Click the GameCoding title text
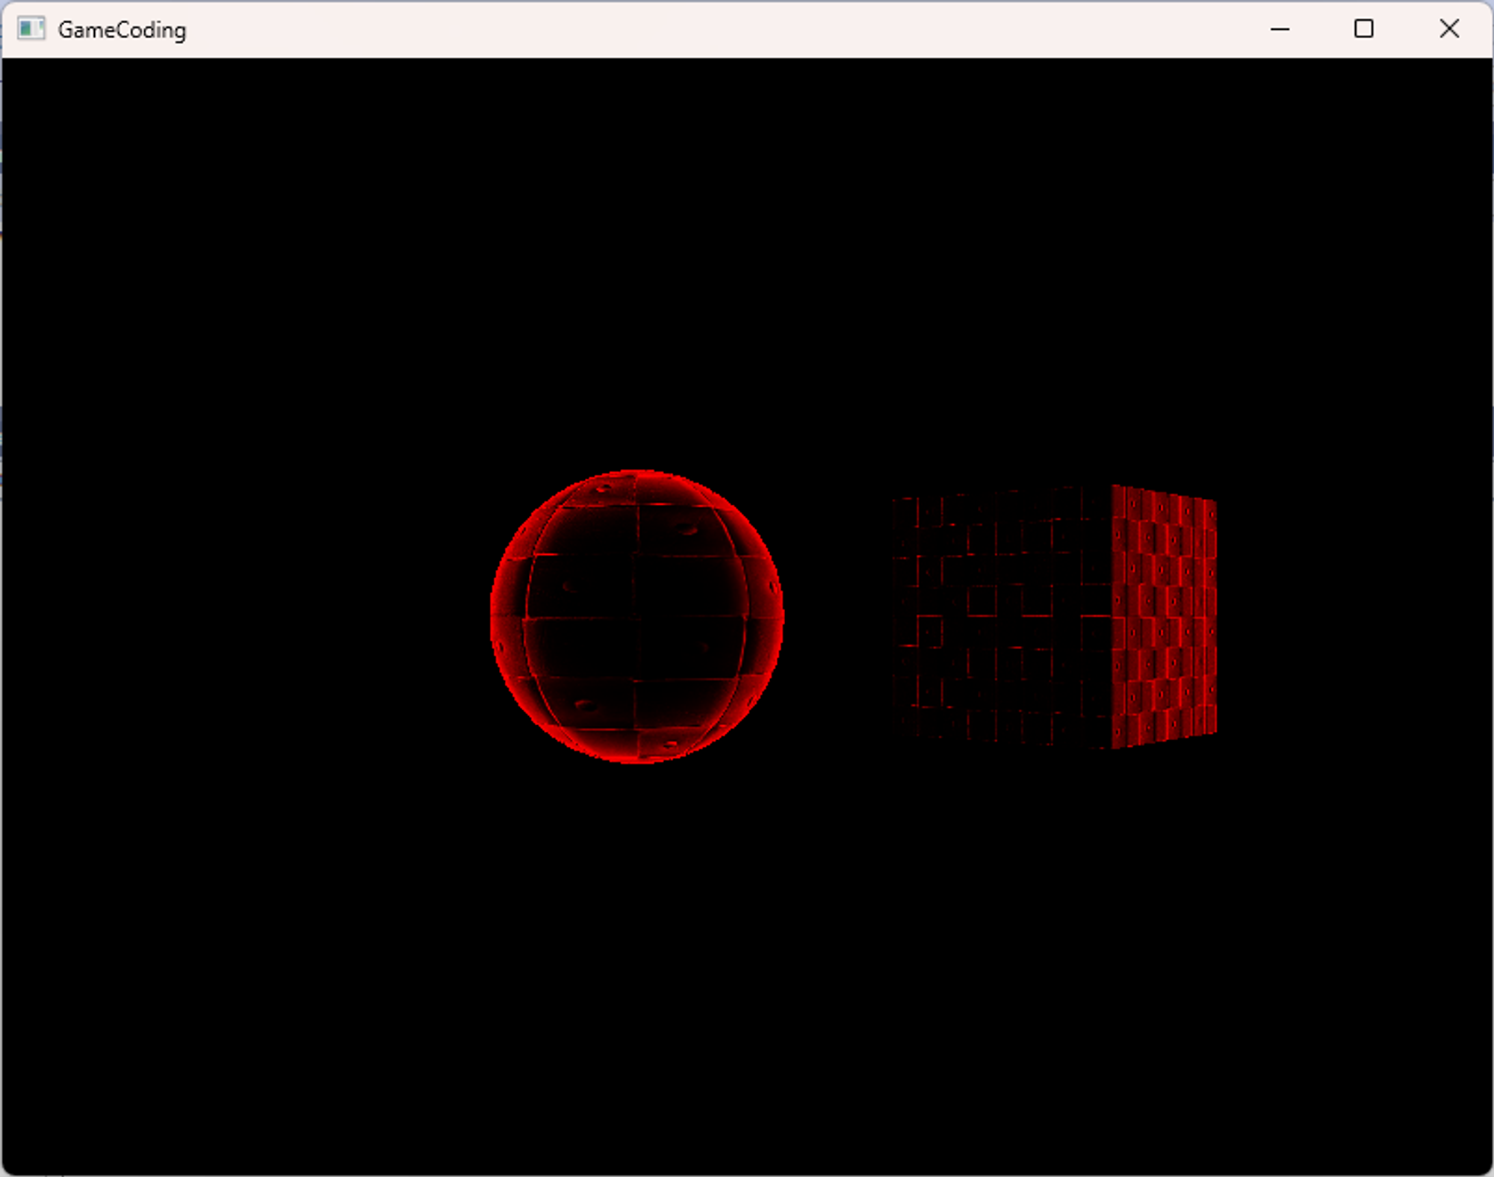 tap(122, 30)
